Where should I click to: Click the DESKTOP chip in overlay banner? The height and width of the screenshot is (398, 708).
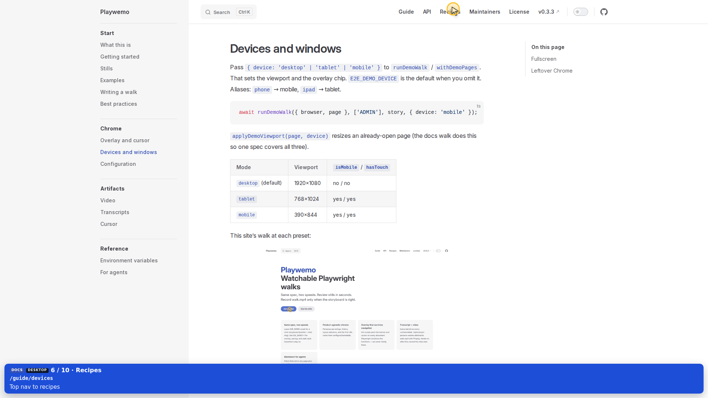pyautogui.click(x=37, y=370)
